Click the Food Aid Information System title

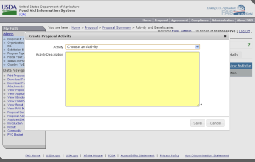pyautogui.click(x=47, y=10)
